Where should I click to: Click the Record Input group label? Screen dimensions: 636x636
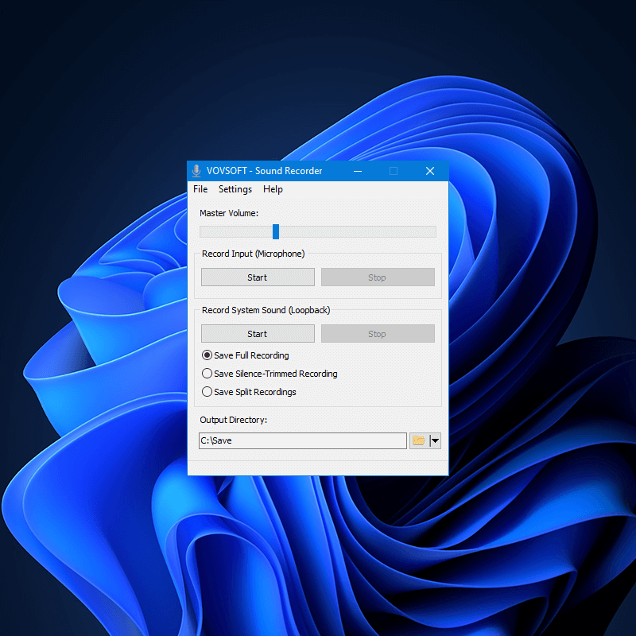[252, 254]
